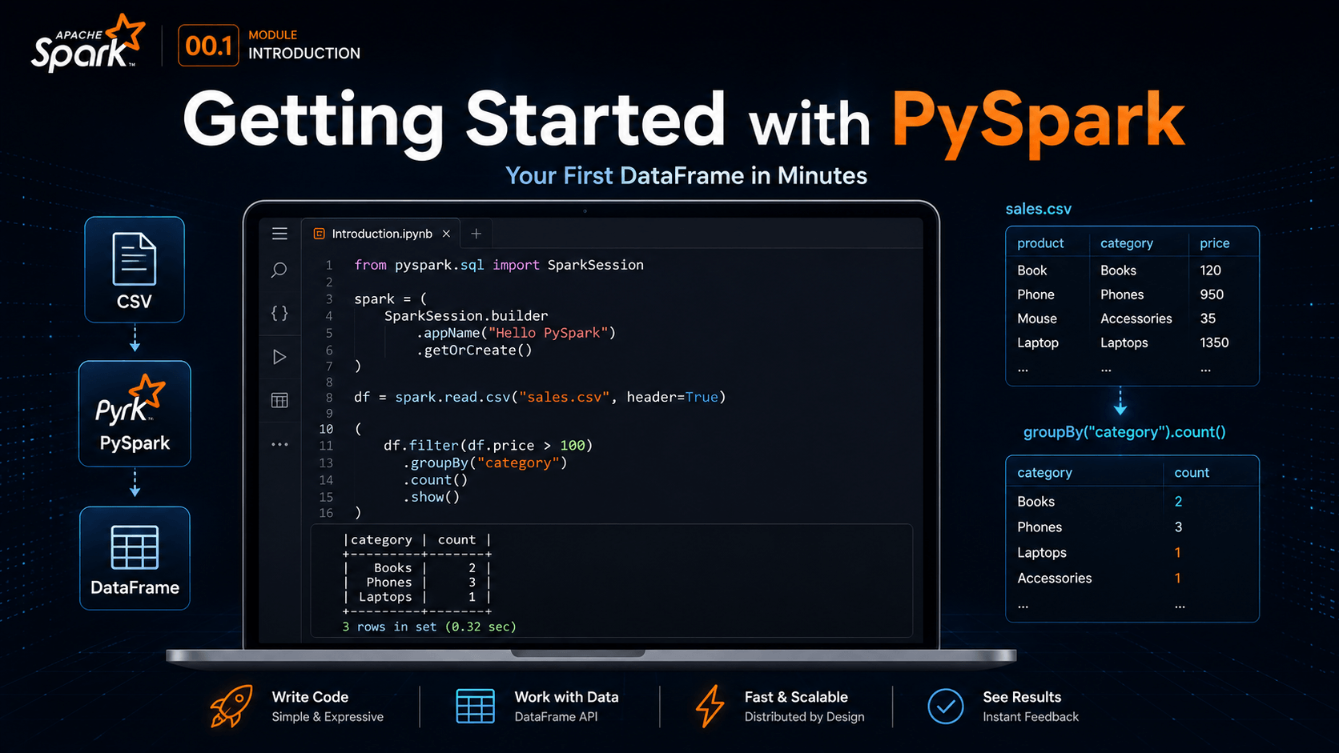Click the Distributed by Design caption
The image size is (1339, 753).
pos(804,717)
